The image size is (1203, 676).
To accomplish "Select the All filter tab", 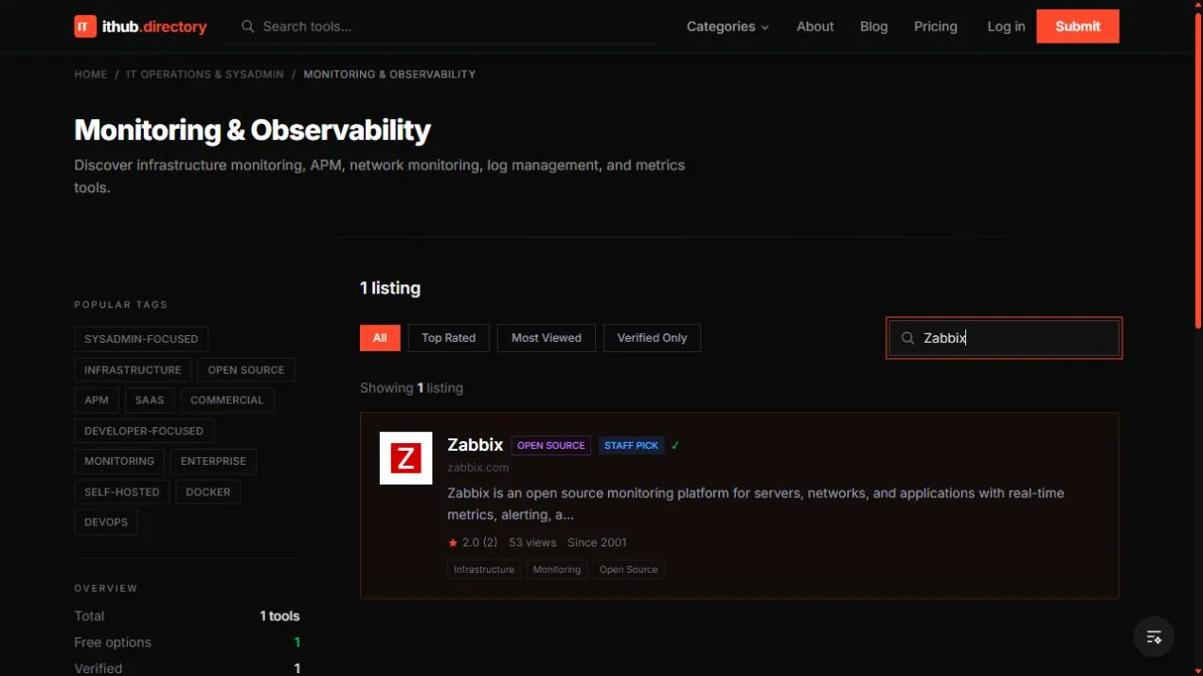I will point(380,338).
